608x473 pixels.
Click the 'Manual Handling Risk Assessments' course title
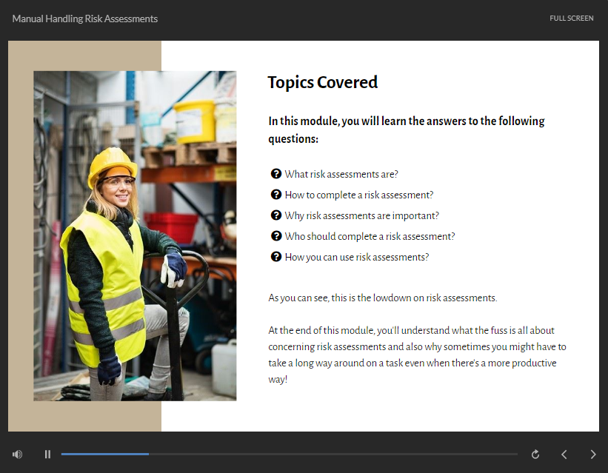coord(85,19)
